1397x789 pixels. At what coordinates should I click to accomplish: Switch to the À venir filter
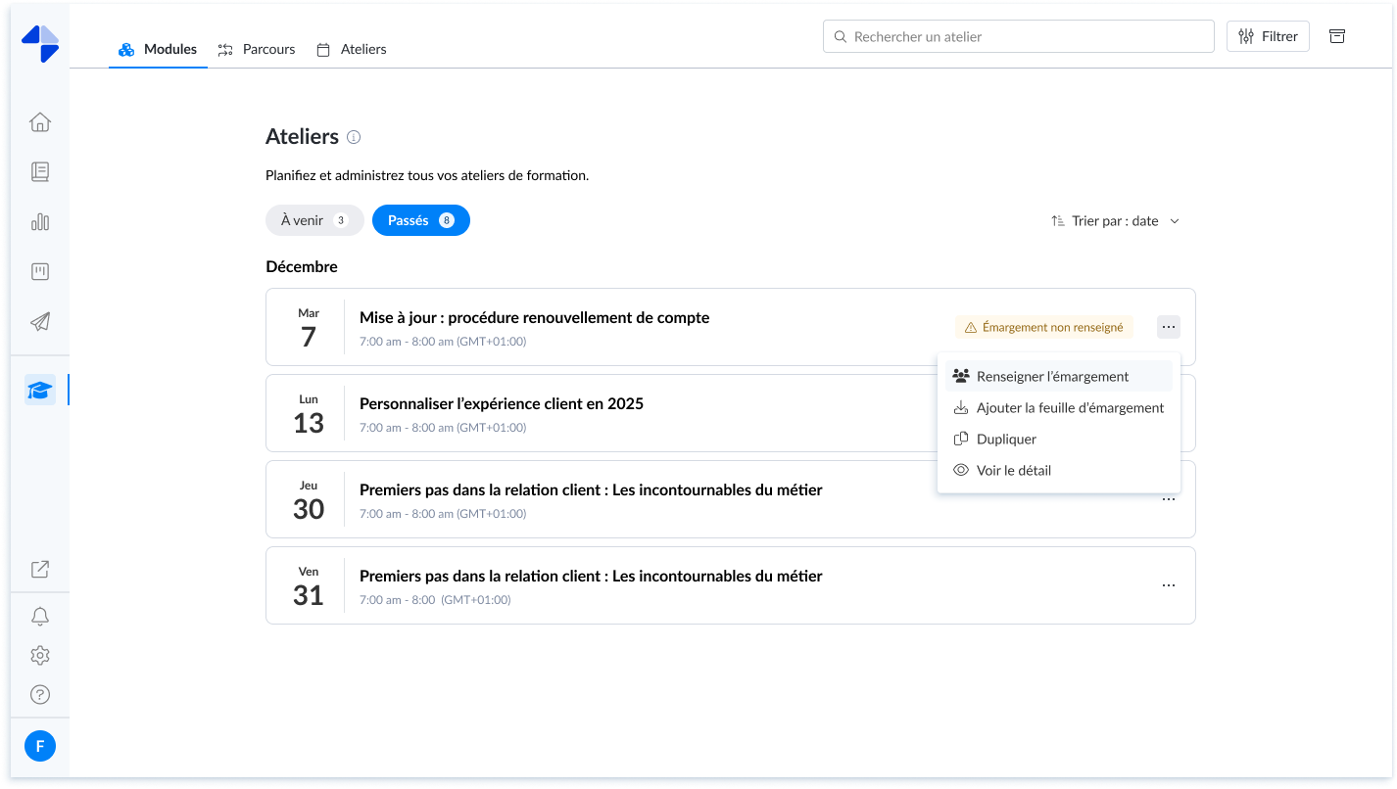(313, 220)
